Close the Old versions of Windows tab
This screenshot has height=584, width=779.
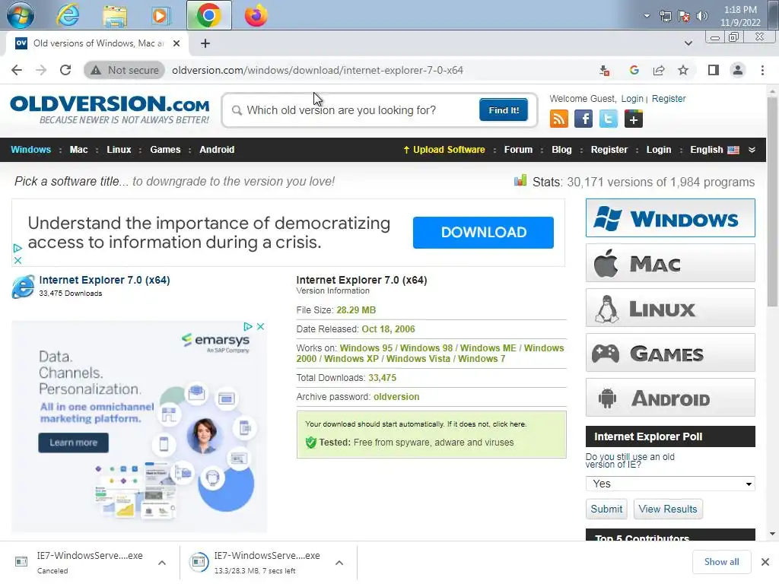pos(176,43)
